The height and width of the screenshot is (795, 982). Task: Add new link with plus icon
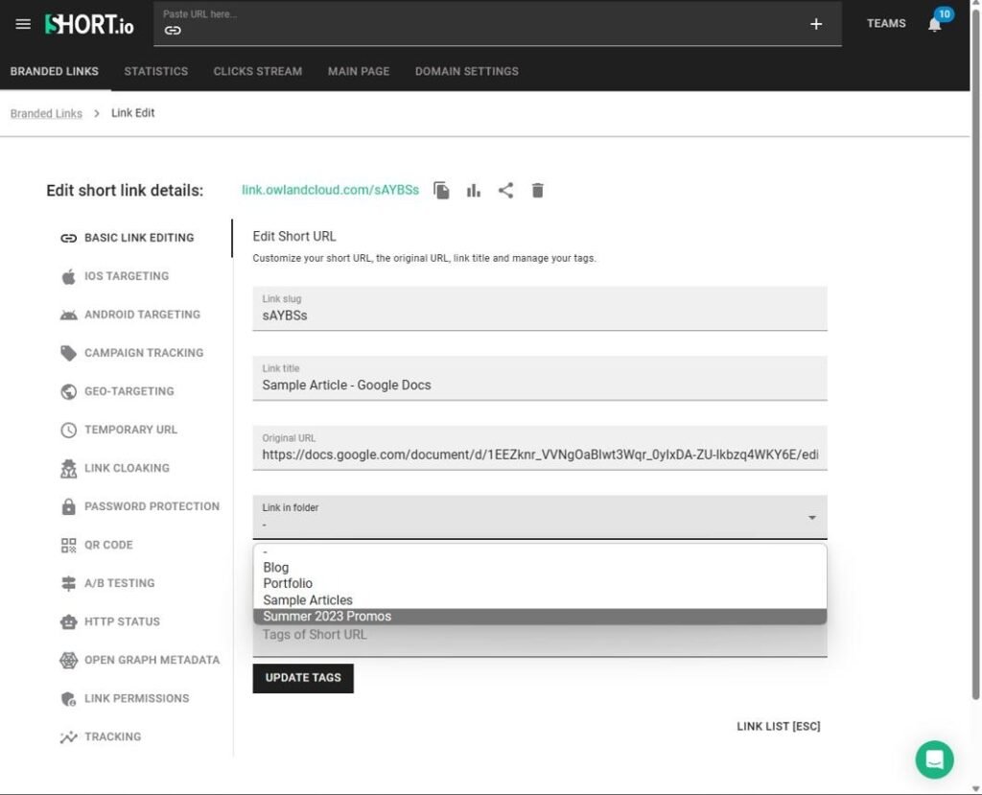815,24
